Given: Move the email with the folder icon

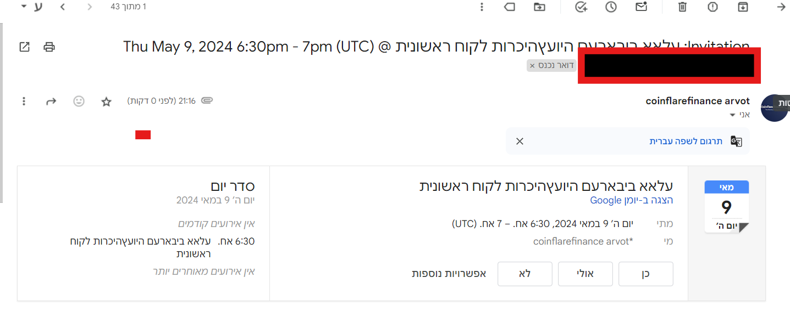Looking at the screenshot, I should coord(539,7).
